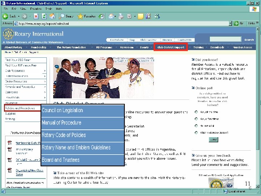This screenshot has height=196, width=261.
Task: Click the site search input field
Action: click(x=225, y=39)
